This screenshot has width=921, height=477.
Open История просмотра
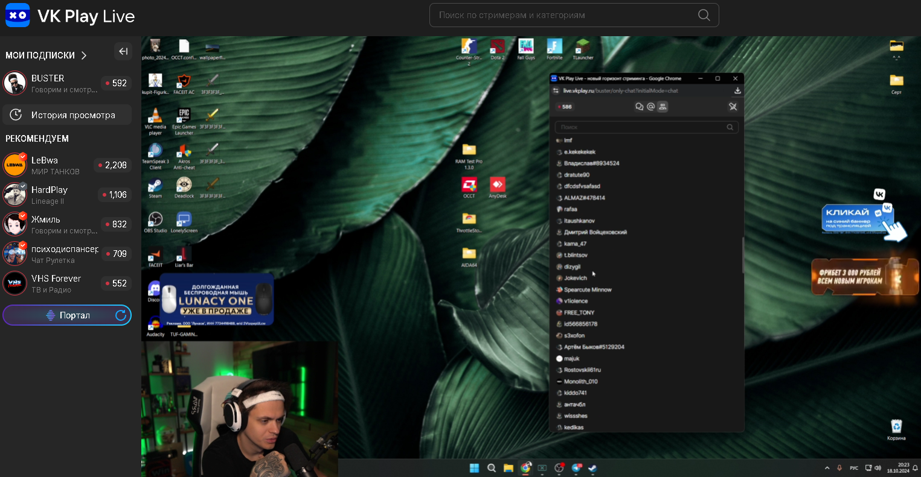[66, 115]
